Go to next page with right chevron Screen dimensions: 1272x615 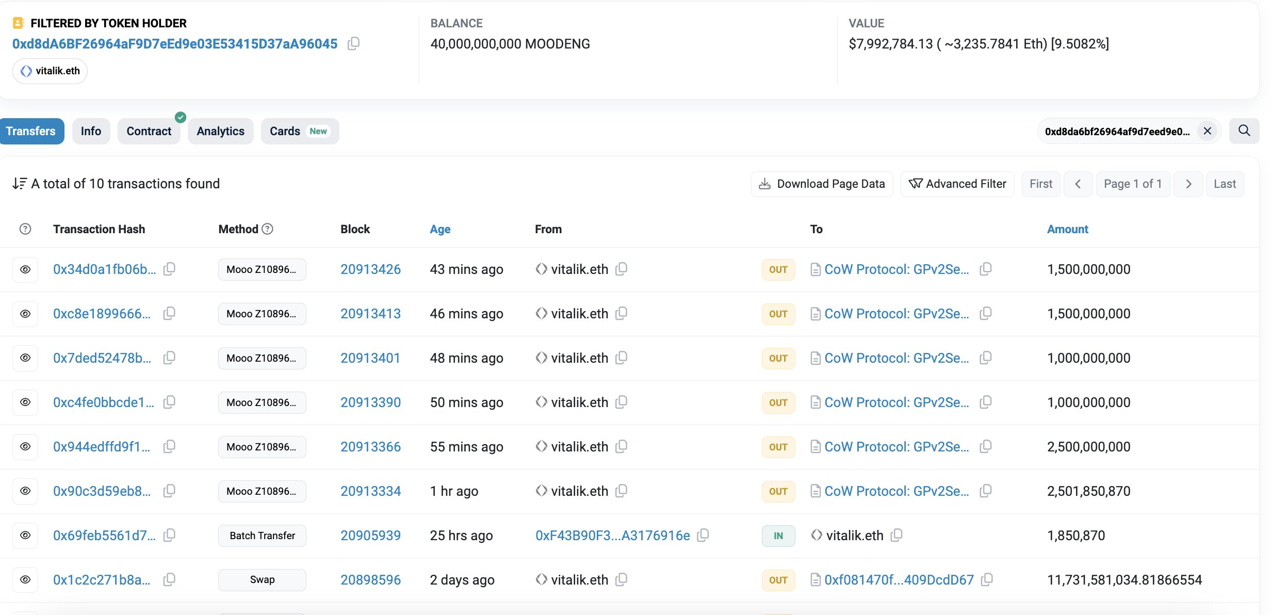tap(1188, 184)
